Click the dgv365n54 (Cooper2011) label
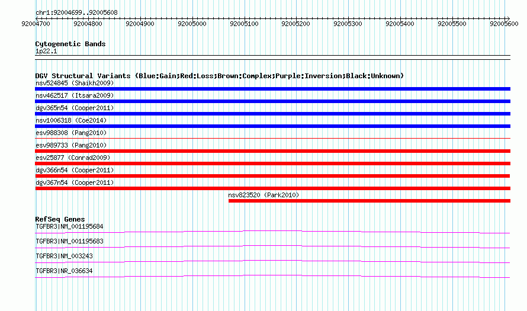 pyautogui.click(x=75, y=108)
